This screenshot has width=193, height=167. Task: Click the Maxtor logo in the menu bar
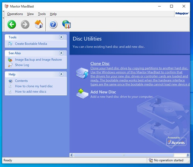pyautogui.click(x=182, y=13)
